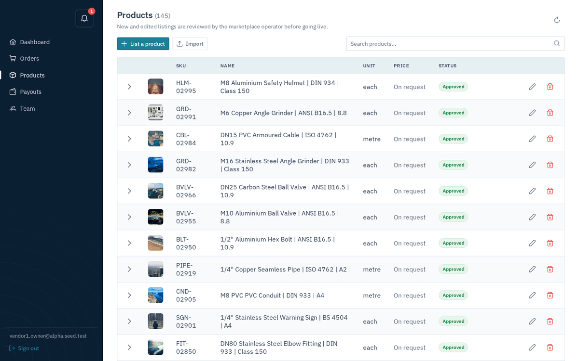Delete the BLT-02950 hex bolt
This screenshot has width=579, height=361.
point(550,243)
